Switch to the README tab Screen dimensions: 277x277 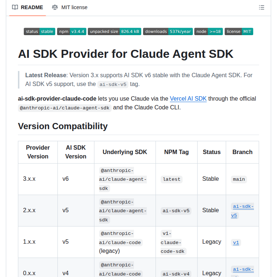click(x=27, y=7)
